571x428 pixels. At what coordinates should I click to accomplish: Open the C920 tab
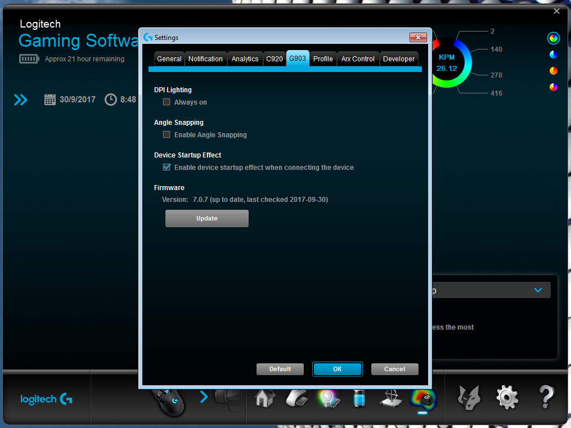[x=274, y=59]
